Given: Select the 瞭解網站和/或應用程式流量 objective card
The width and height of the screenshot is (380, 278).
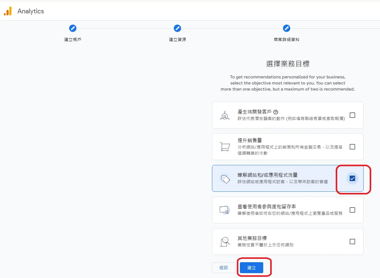Looking at the screenshot, I should (x=273, y=178).
